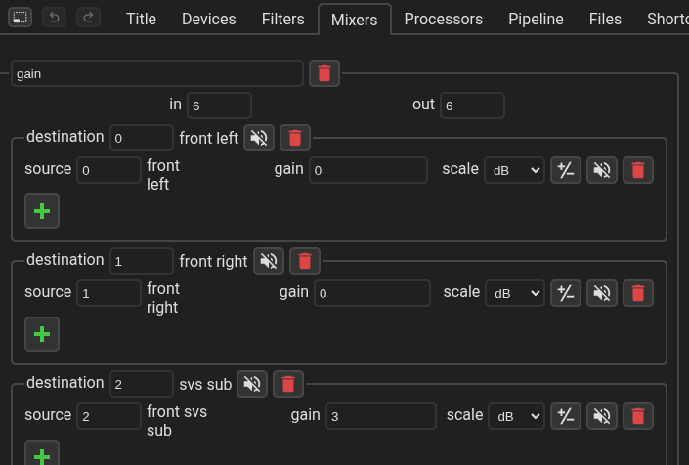The height and width of the screenshot is (465, 689).
Task: Click the redo arrow button
Action: pyautogui.click(x=88, y=18)
